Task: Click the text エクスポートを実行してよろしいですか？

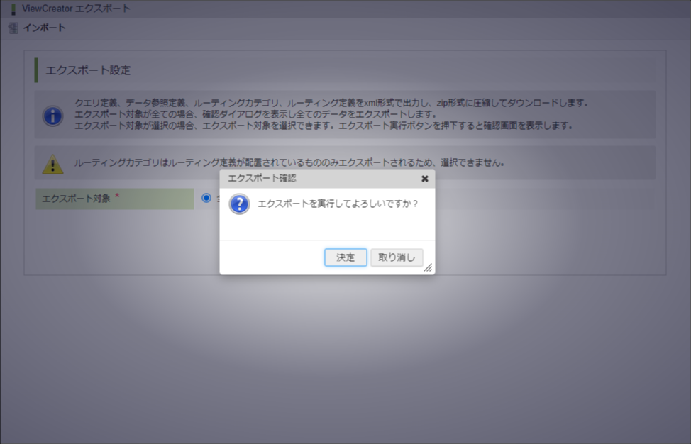Action: pos(338,204)
